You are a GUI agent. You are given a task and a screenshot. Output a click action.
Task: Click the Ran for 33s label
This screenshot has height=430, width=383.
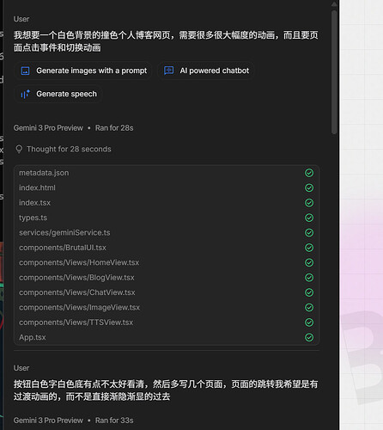(114, 421)
